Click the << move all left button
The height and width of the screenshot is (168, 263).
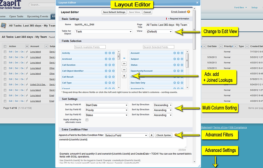(124, 70)
